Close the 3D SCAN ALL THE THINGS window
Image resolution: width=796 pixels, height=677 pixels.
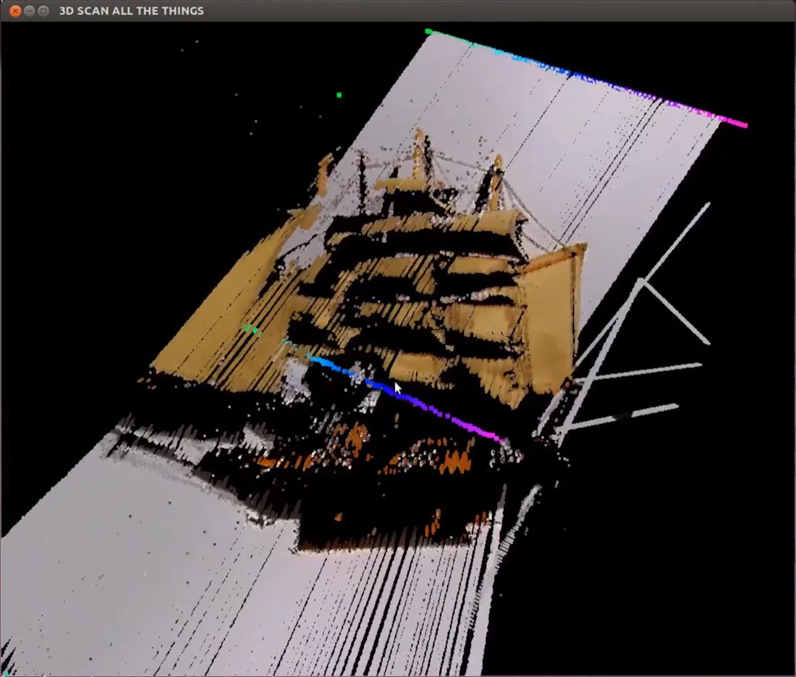(15, 11)
